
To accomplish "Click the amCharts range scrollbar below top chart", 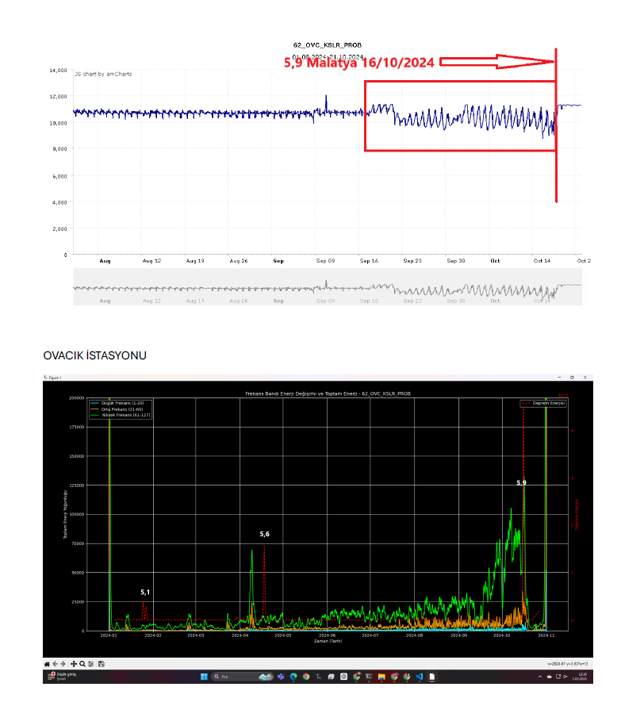I will click(x=328, y=287).
